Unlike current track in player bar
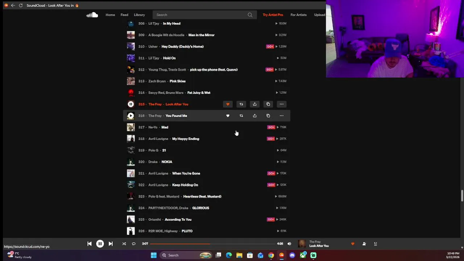The image size is (464, 261). pos(353,244)
